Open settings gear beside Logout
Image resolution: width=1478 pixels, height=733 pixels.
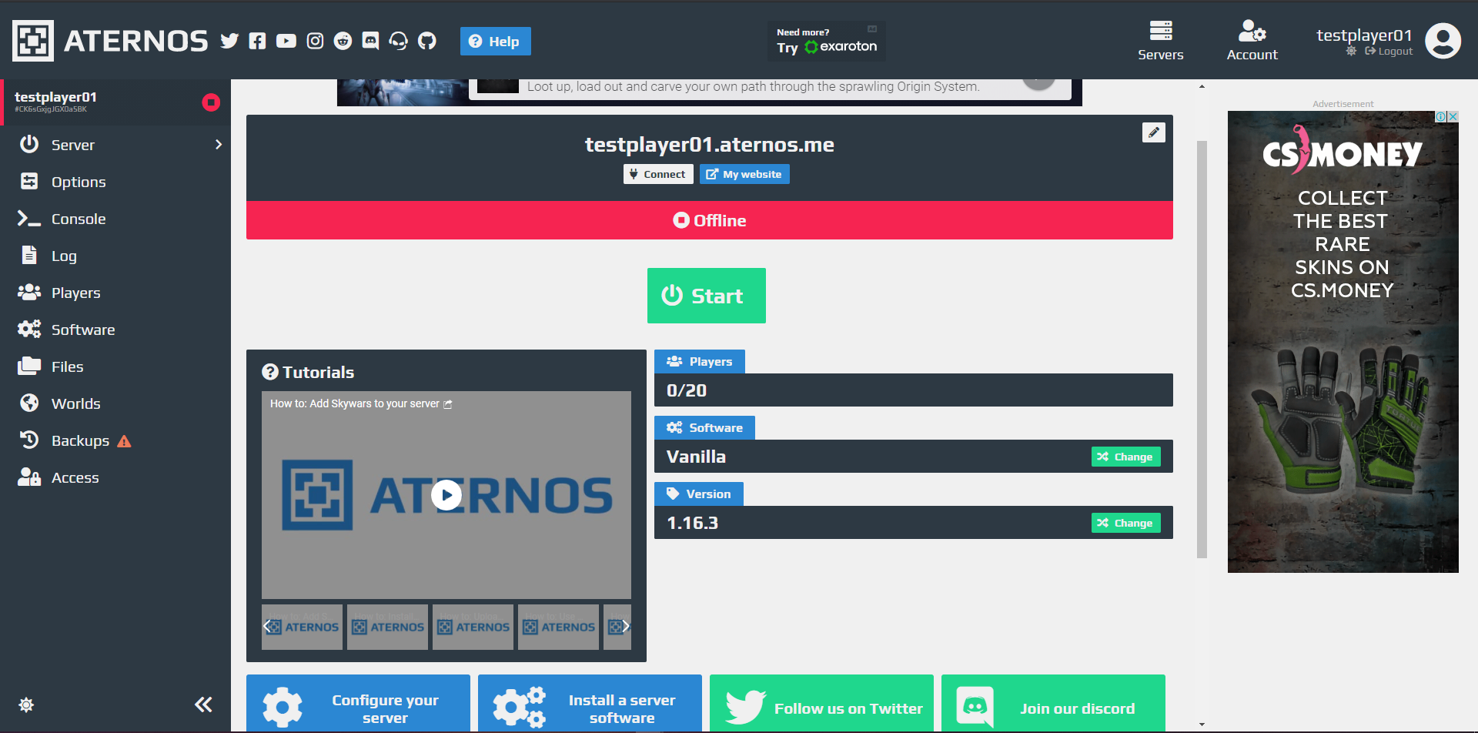(1351, 52)
